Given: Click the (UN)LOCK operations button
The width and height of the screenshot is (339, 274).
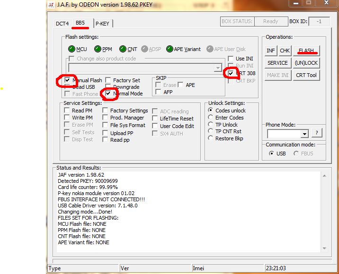Looking at the screenshot, I should [306, 63].
